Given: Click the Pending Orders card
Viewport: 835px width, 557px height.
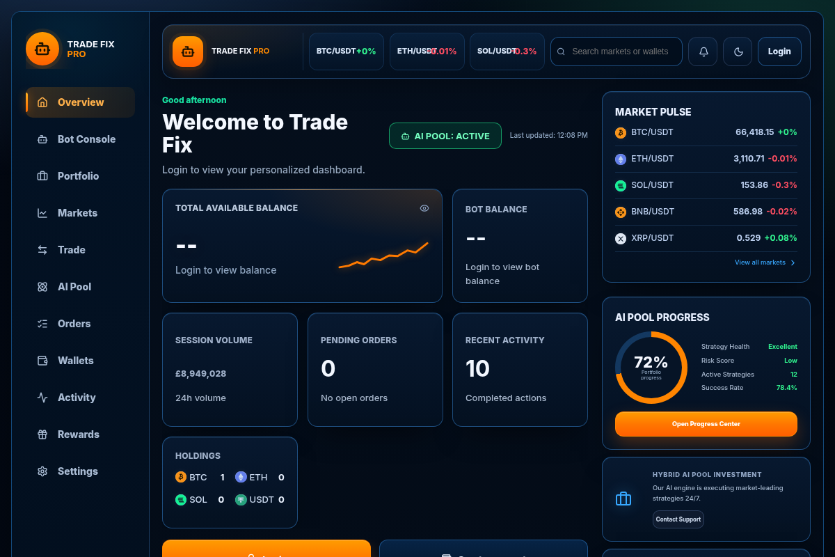Looking at the screenshot, I should [x=375, y=370].
